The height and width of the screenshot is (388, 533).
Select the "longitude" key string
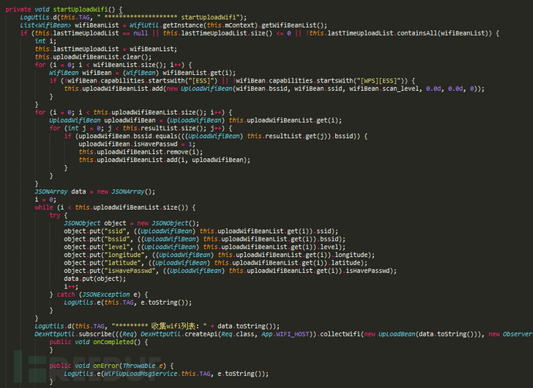pos(124,255)
